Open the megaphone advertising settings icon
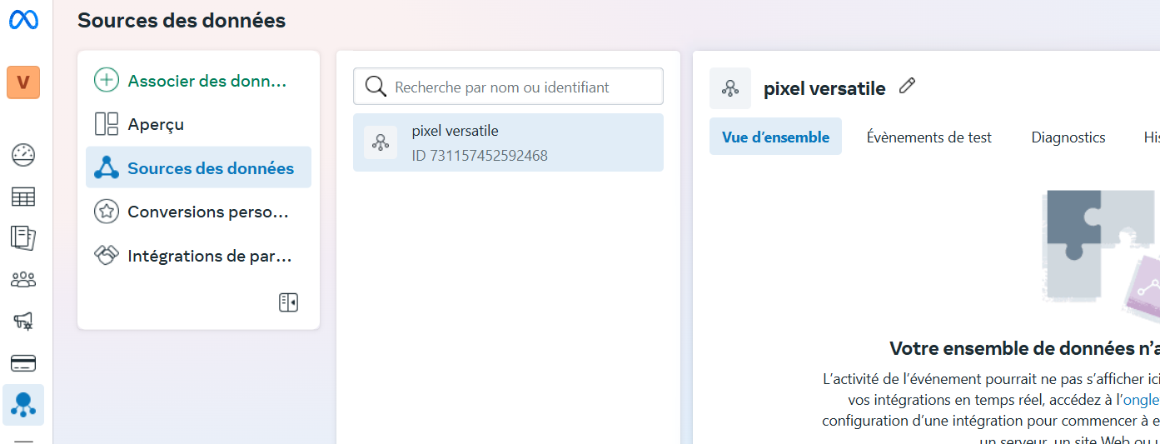1160x444 pixels. click(23, 321)
